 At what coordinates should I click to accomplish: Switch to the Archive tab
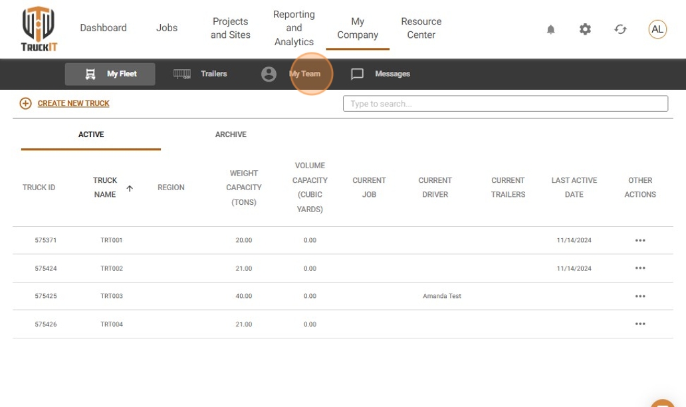[x=231, y=134]
